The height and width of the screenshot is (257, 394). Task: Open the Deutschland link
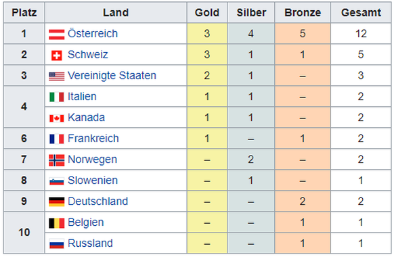point(97,202)
